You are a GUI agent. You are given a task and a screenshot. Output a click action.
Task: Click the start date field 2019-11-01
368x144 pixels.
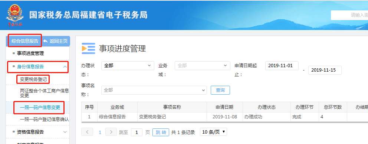(282, 66)
